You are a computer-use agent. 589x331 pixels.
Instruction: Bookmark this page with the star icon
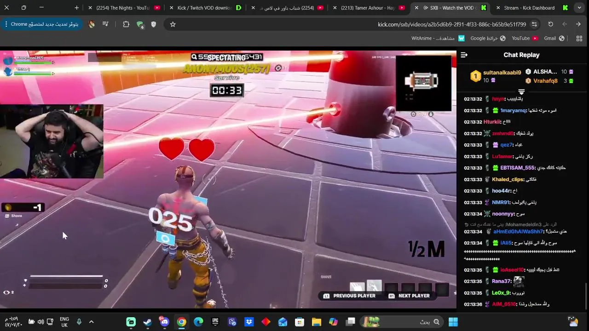pos(173,24)
